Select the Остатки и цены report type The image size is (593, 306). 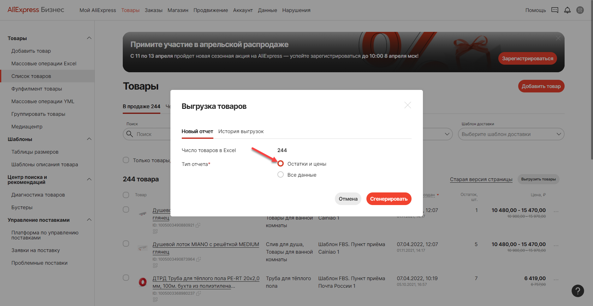[x=281, y=164]
